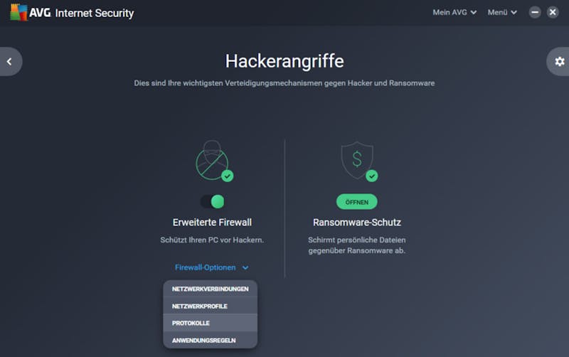Click the AVG logo icon
This screenshot has height=357, width=569.
pos(18,12)
